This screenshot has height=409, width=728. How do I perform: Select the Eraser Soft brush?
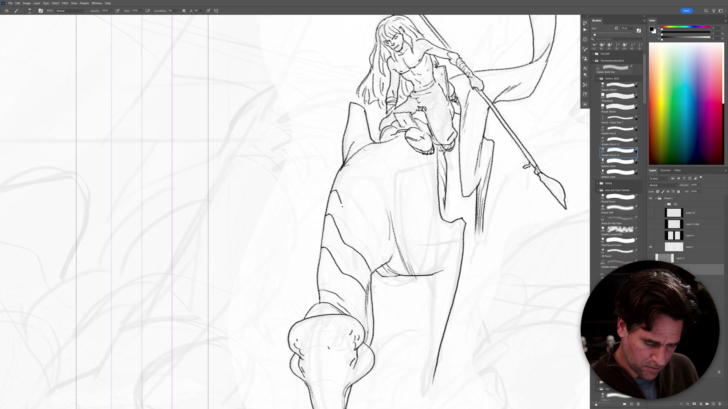(x=619, y=209)
